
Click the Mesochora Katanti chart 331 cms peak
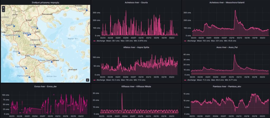235,10
